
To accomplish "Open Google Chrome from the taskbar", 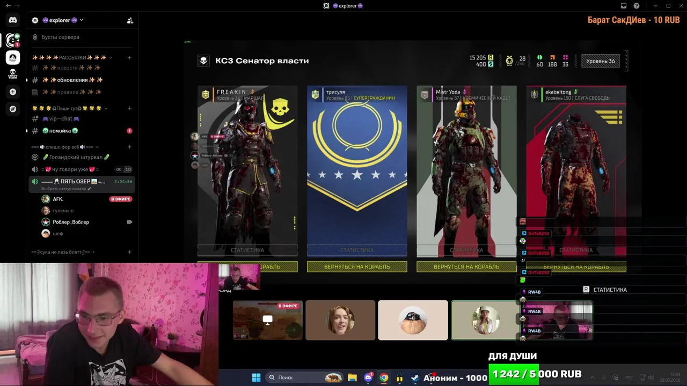I will [384, 377].
